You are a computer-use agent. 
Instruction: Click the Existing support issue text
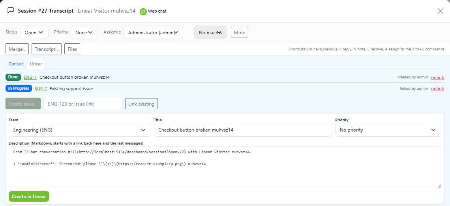(x=71, y=89)
